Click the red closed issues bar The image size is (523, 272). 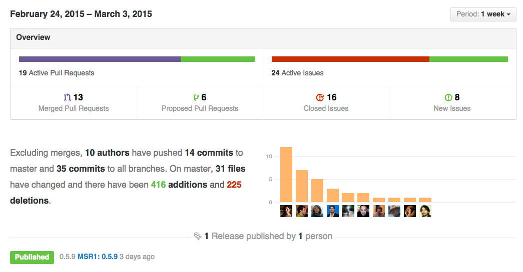tap(350, 59)
